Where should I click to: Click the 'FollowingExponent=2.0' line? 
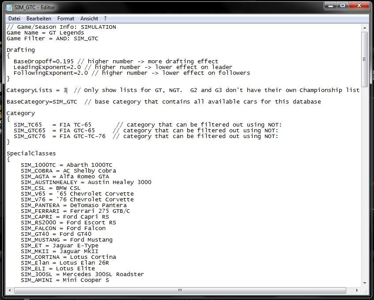(132, 73)
